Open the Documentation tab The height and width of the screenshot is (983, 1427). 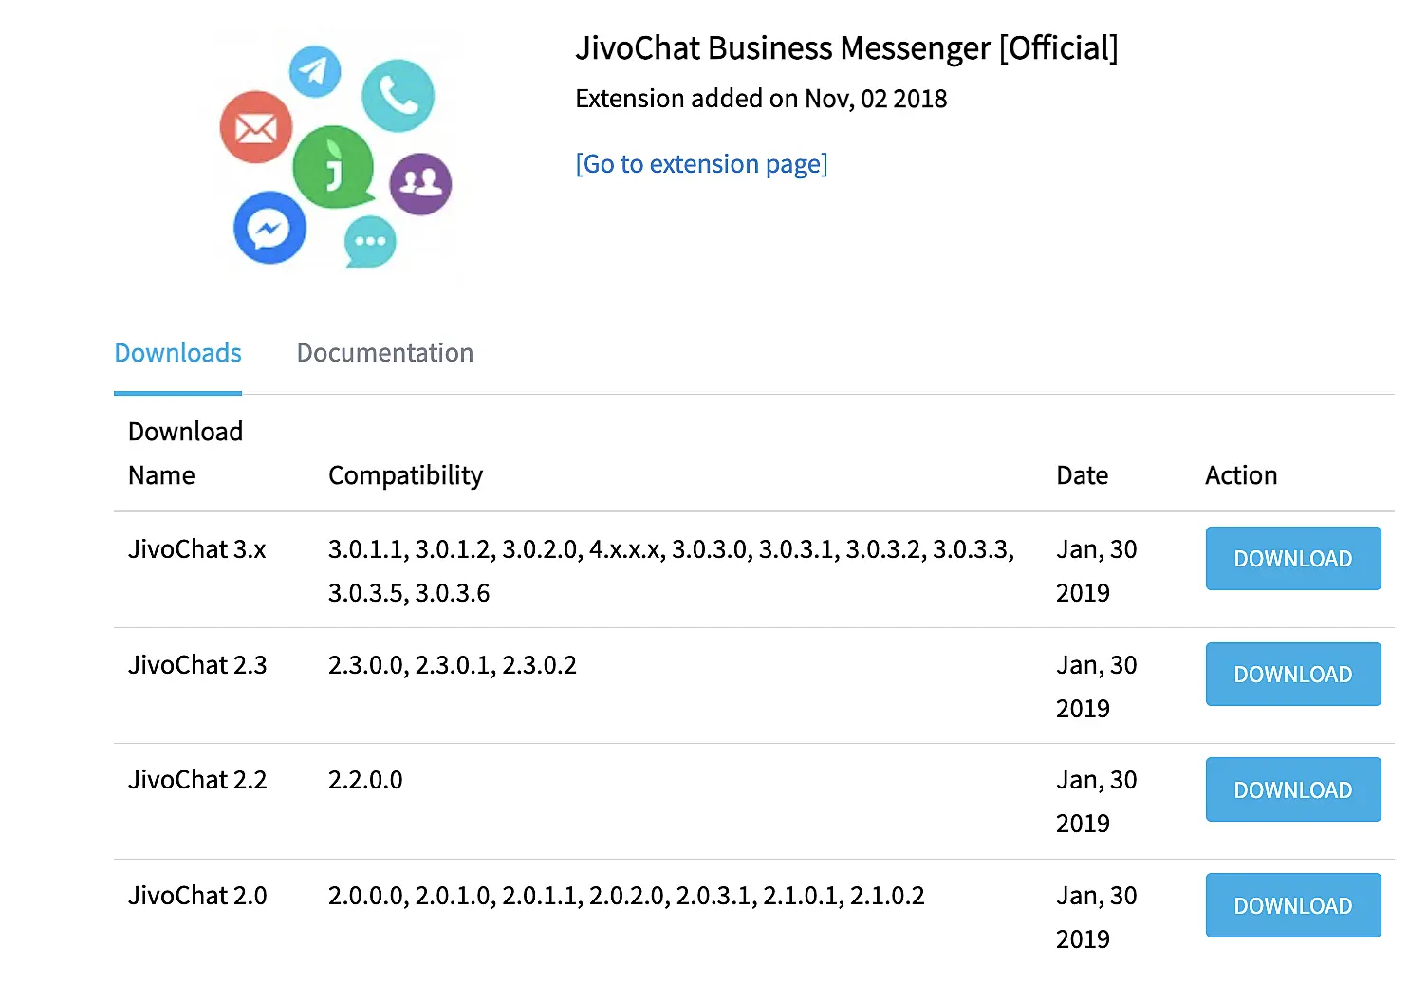point(384,353)
